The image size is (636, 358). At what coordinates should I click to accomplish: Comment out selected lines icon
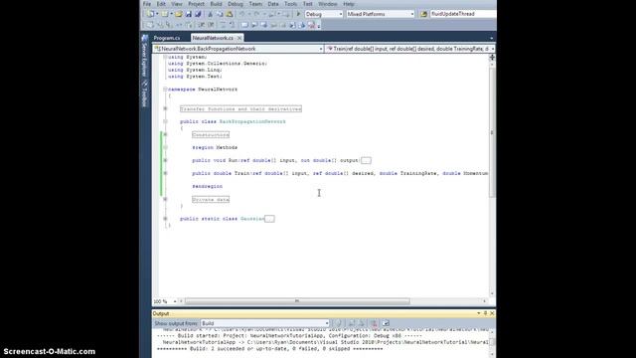[223, 25]
